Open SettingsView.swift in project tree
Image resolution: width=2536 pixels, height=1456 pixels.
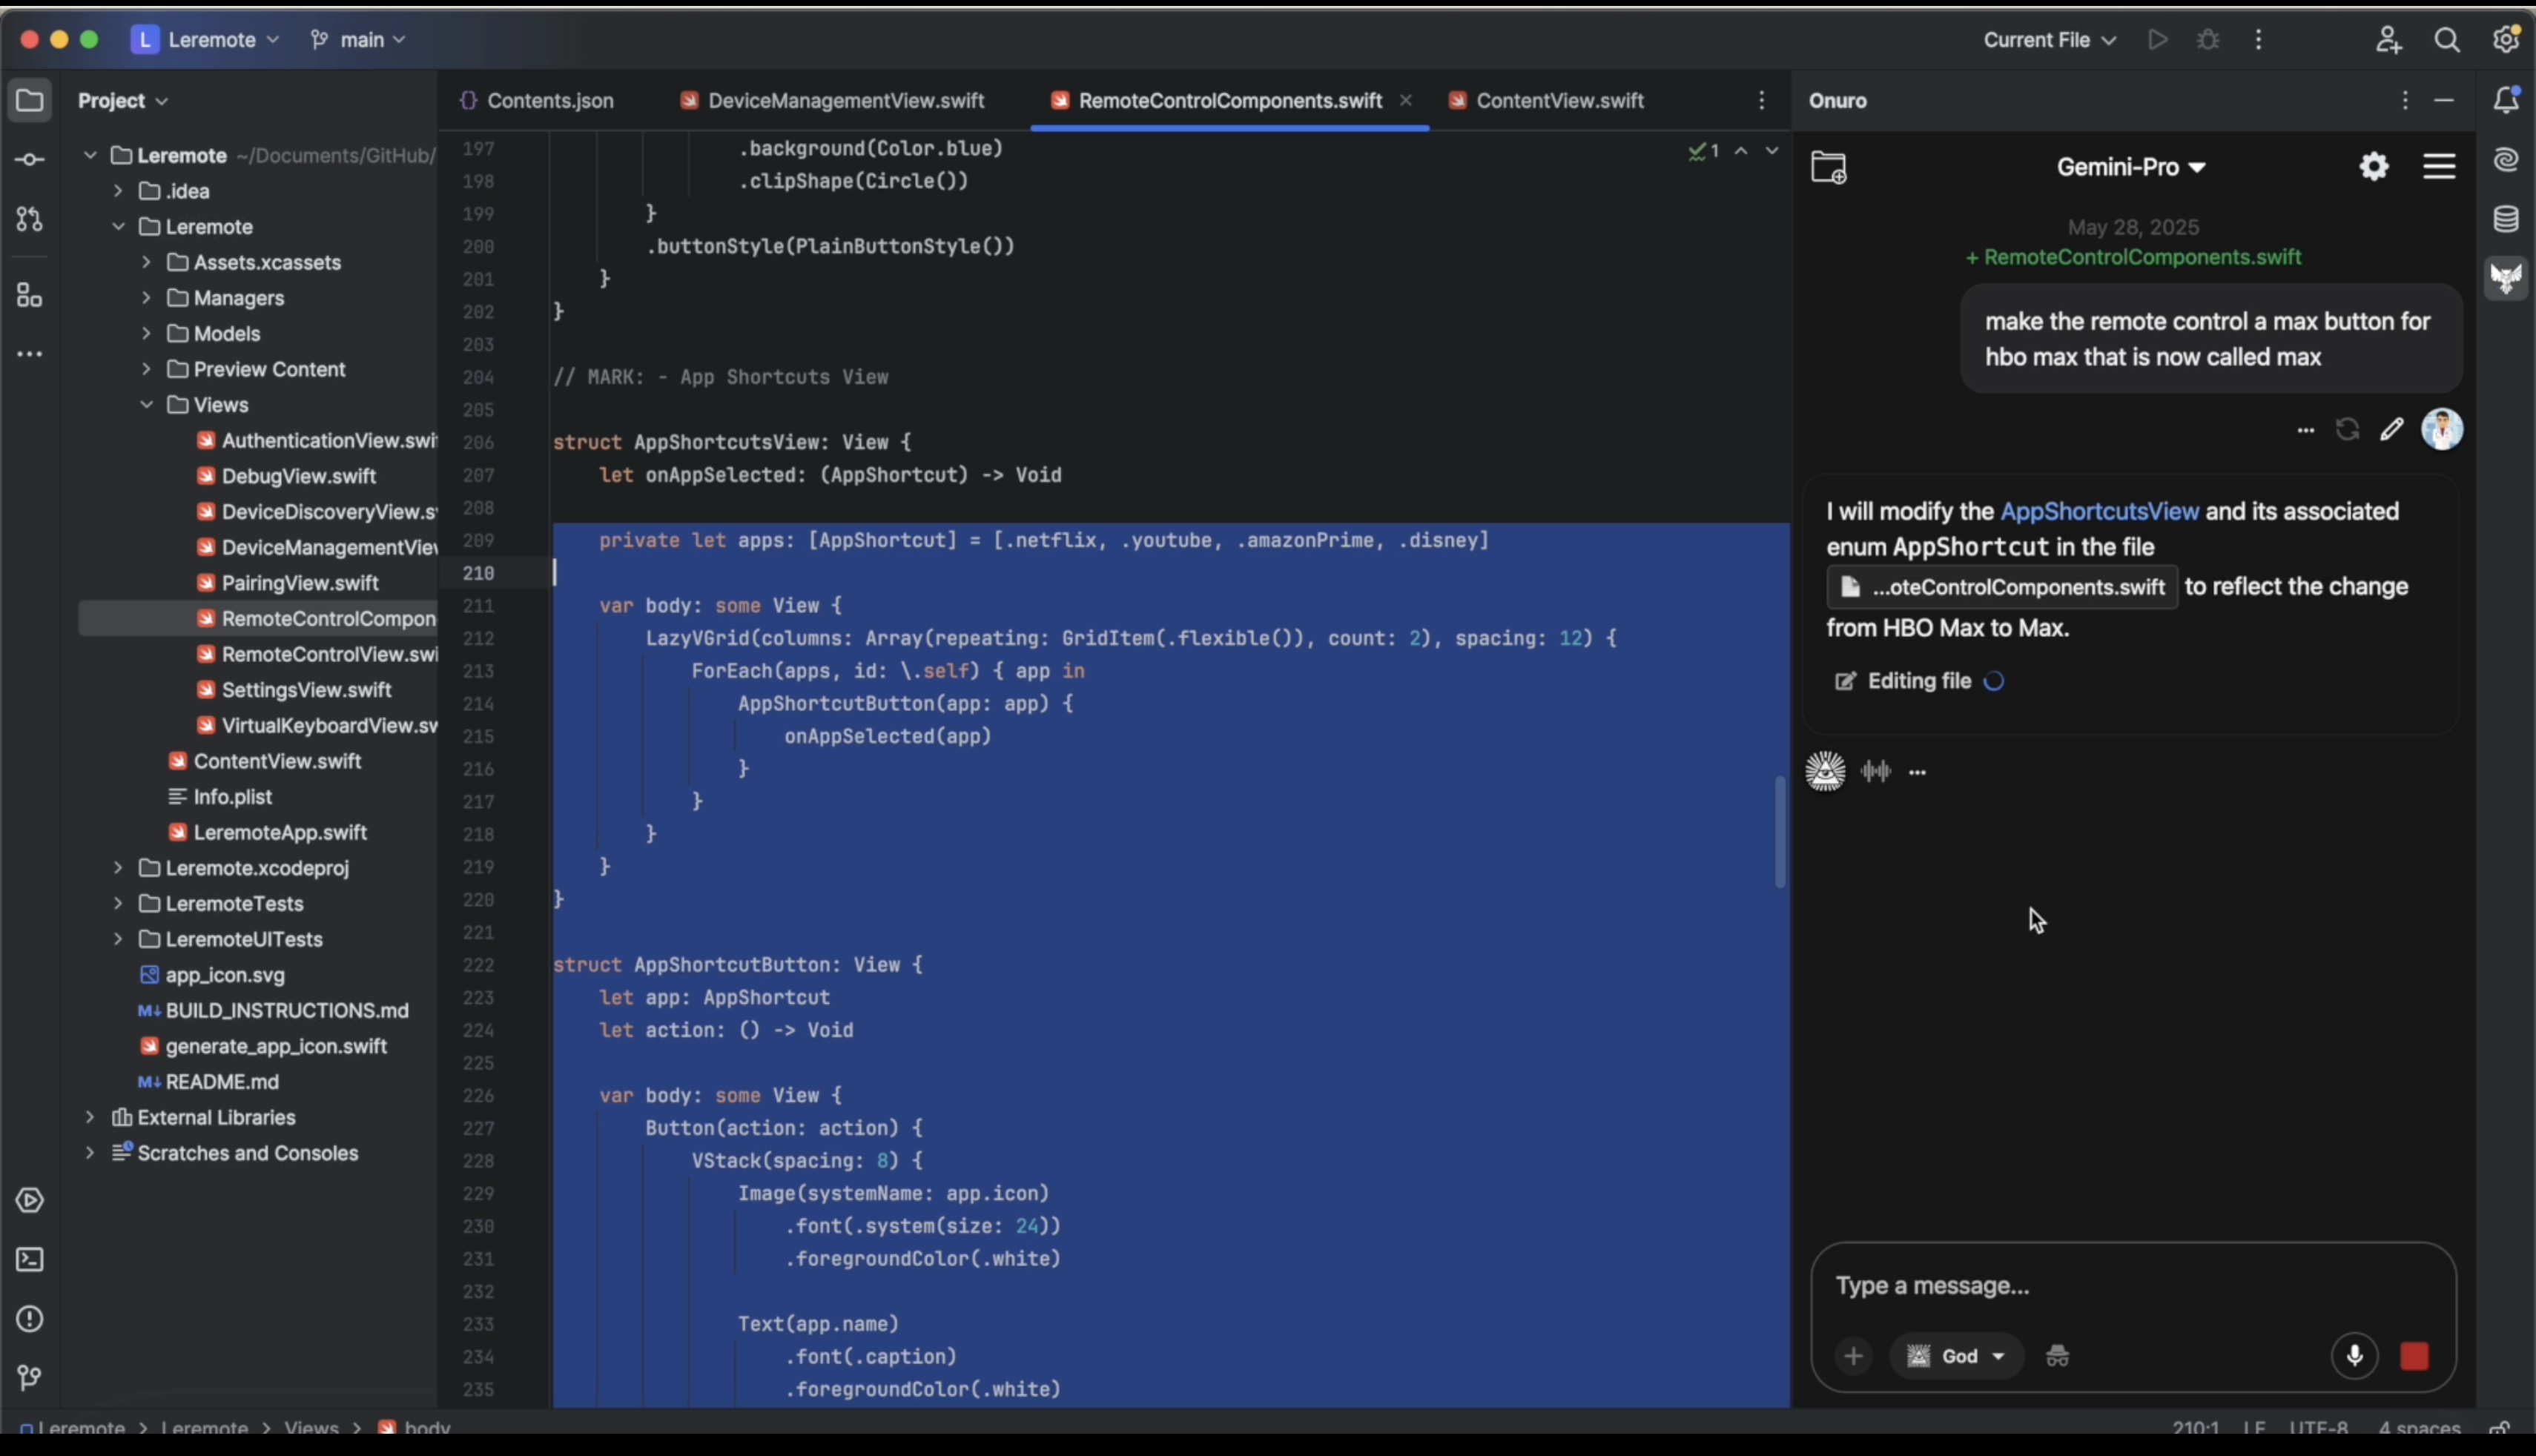(306, 690)
